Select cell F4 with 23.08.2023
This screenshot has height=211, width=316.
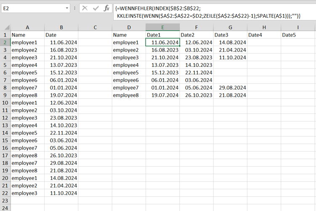coord(197,58)
